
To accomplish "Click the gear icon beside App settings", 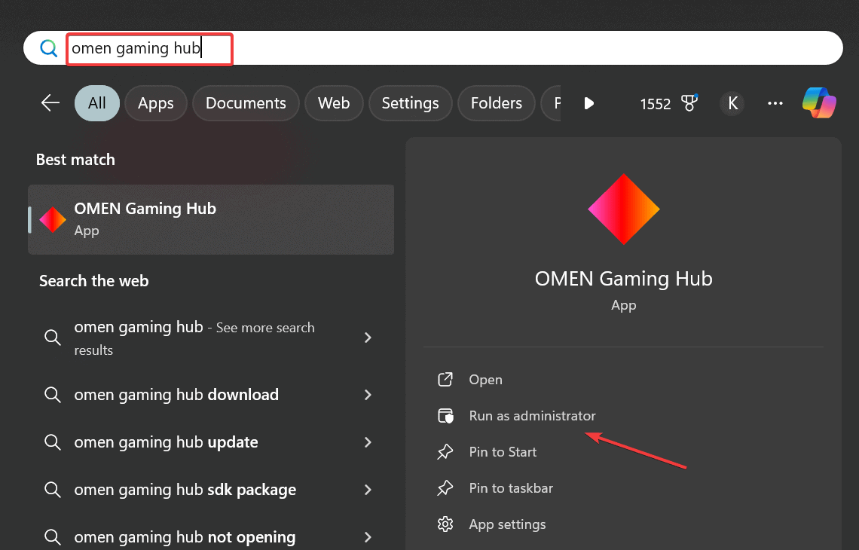I will coord(445,524).
